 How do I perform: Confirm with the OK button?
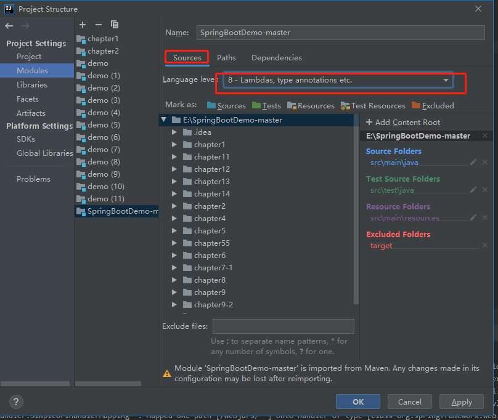(x=358, y=402)
